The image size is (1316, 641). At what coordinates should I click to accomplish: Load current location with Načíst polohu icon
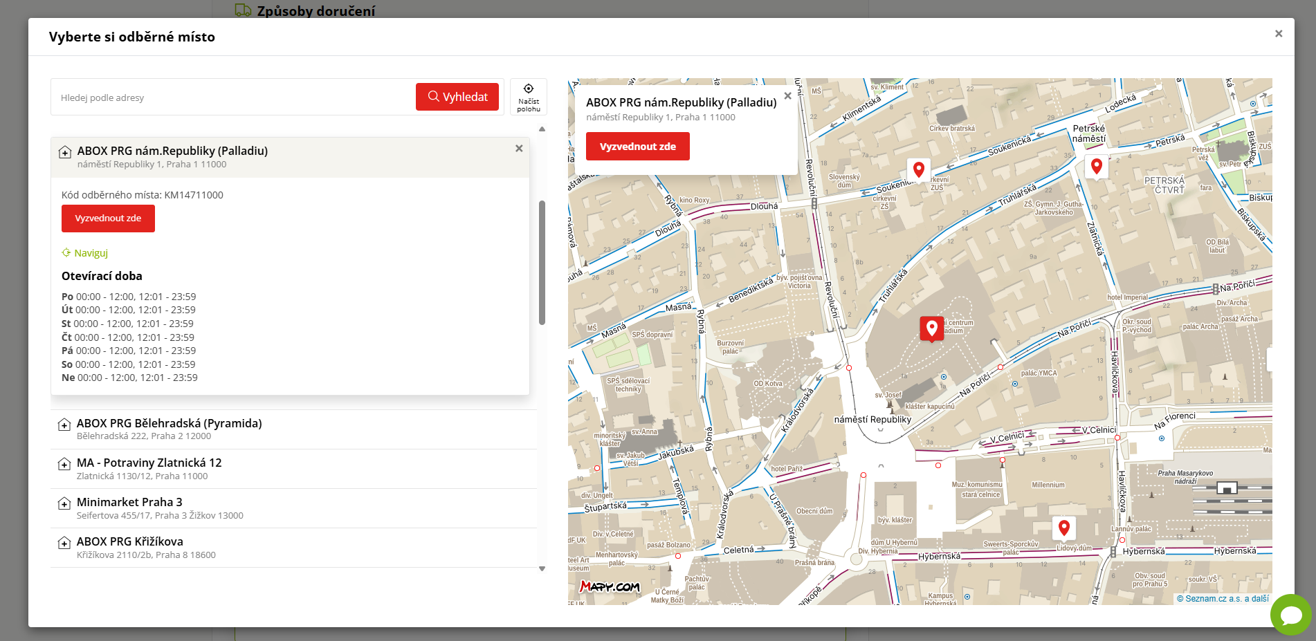point(529,97)
